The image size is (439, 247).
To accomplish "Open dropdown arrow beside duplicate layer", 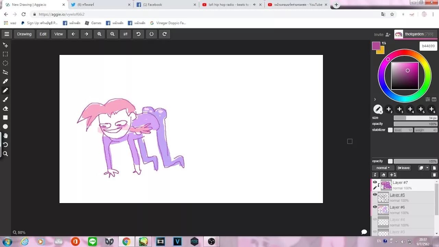I will (x=427, y=168).
